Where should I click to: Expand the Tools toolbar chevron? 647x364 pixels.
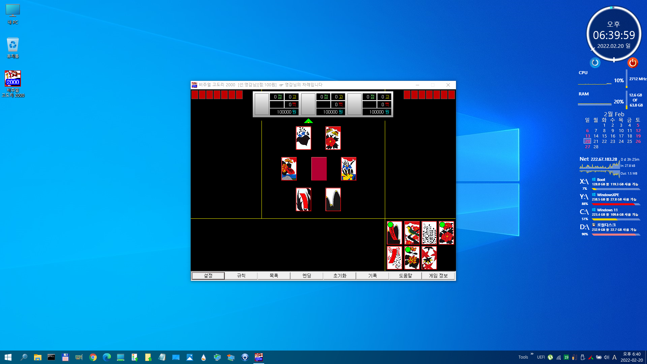coord(532,354)
